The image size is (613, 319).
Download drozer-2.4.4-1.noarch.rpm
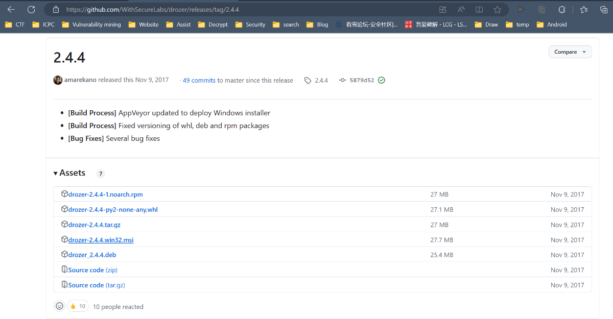(106, 194)
